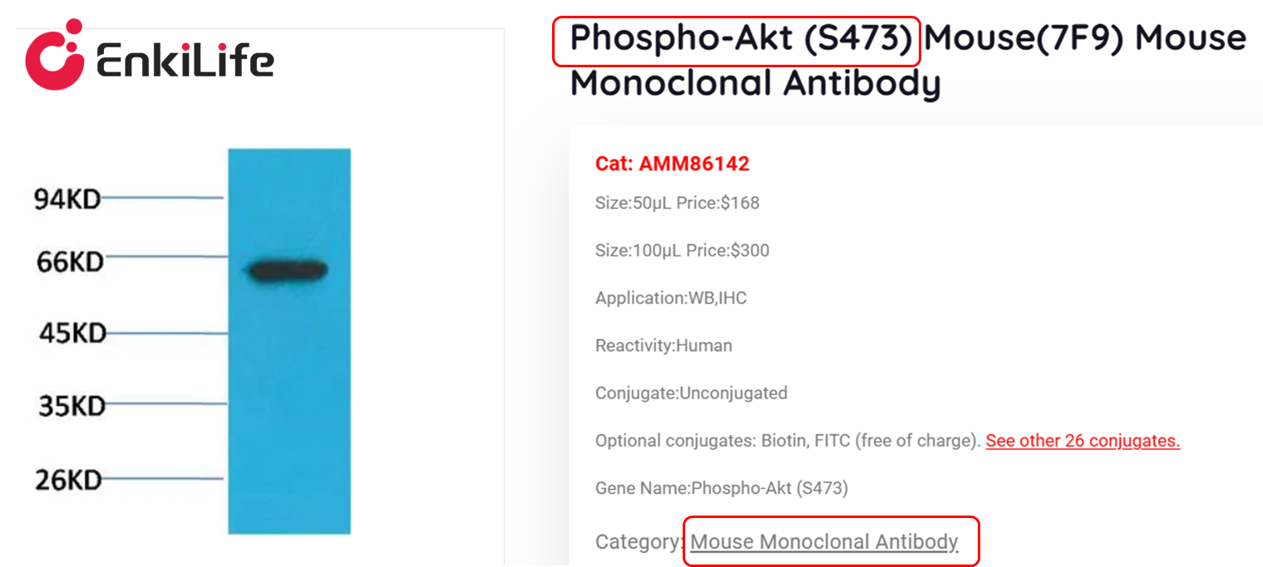This screenshot has width=1263, height=567.
Task: Open the 'See other 26 conjugates' link
Action: [x=1083, y=440]
